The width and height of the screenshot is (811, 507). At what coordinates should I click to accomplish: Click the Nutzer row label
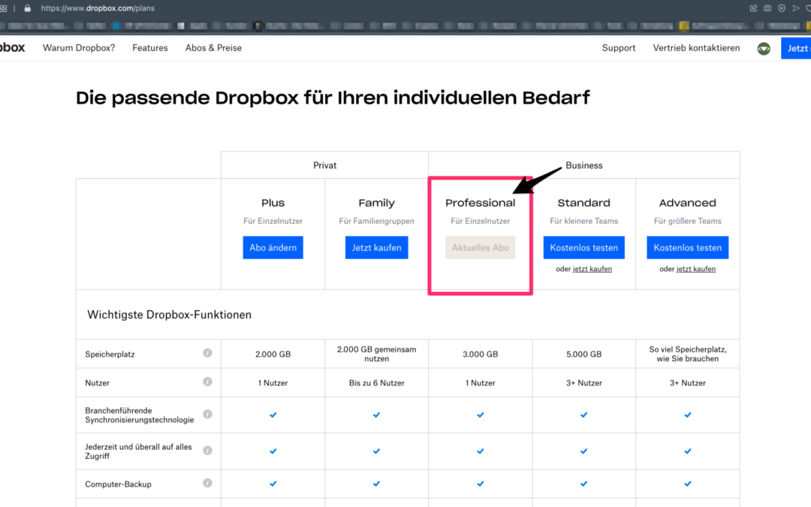97,383
